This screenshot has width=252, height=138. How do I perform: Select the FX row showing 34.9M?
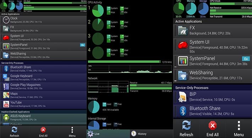[43, 29]
